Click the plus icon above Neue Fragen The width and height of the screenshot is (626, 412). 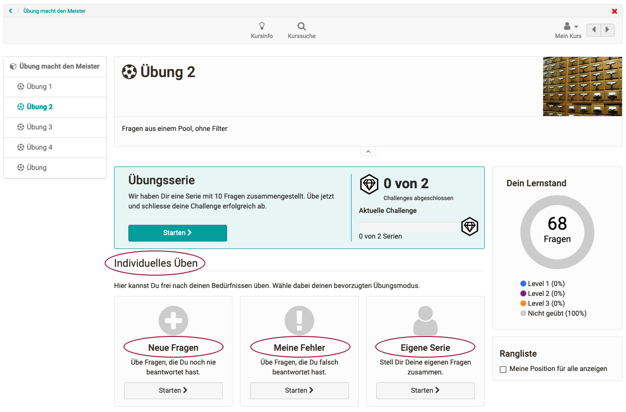click(x=173, y=321)
